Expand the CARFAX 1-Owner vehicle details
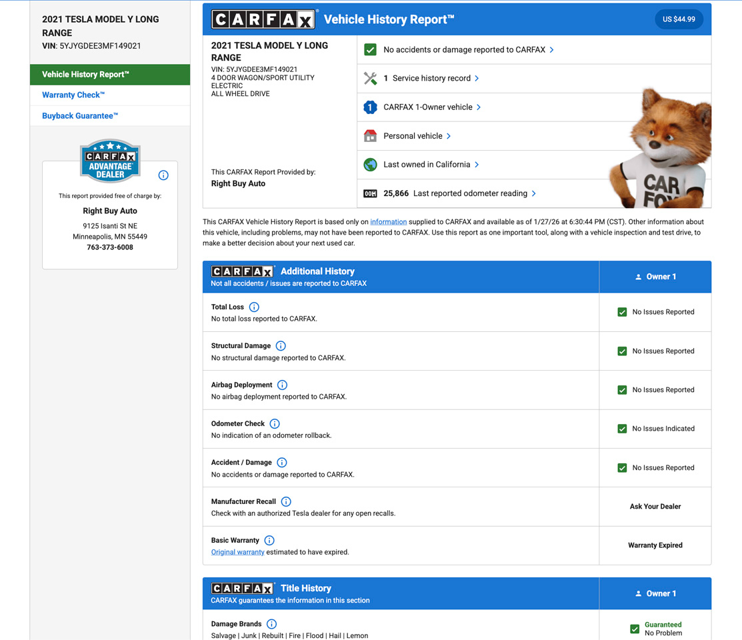Image resolution: width=742 pixels, height=640 pixels. (x=479, y=107)
